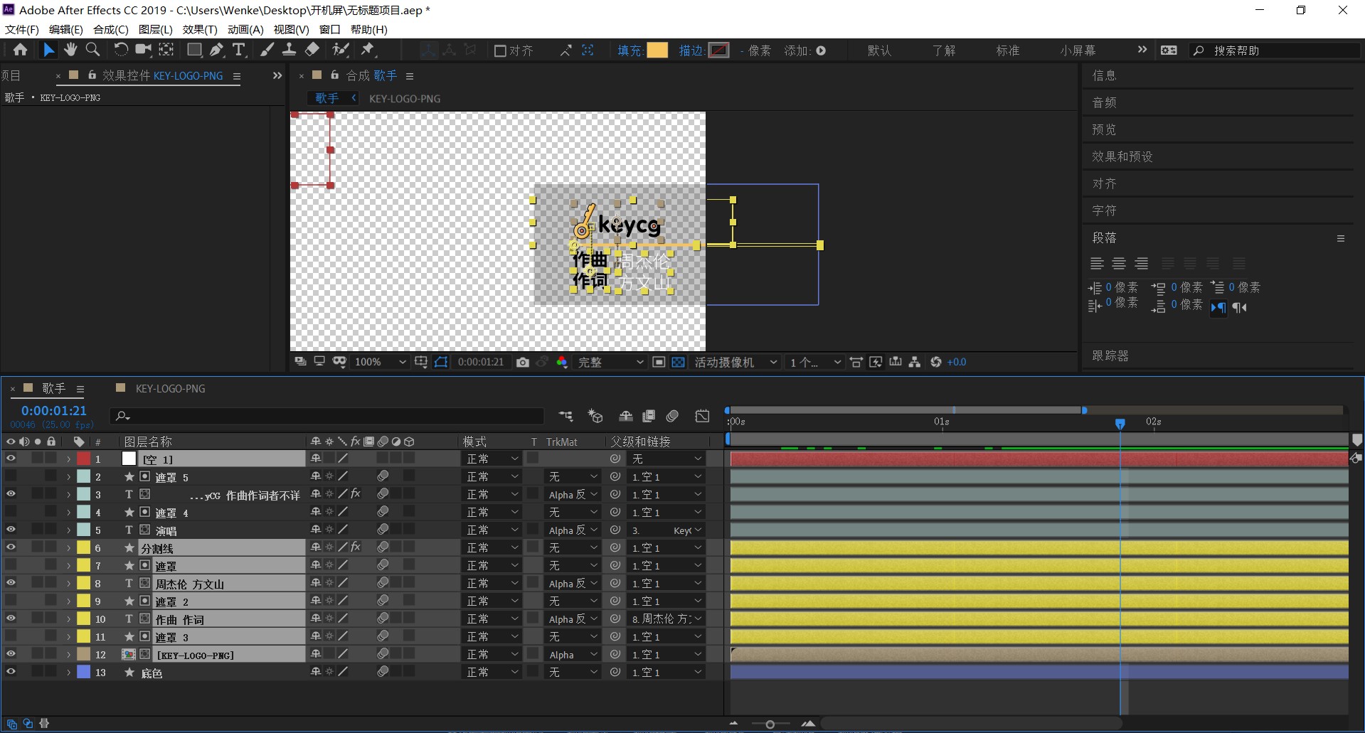
Task: Select the Pen tool
Action: [x=217, y=50]
